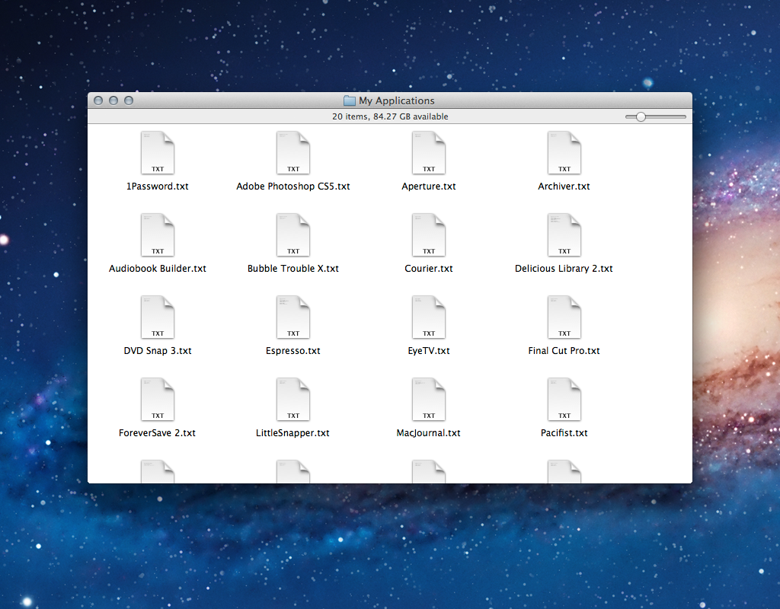Select the Courier.txt document icon
The image size is (780, 609).
pyautogui.click(x=429, y=235)
